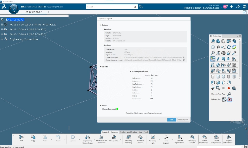Screen dimensions: 248x148
Task: Click the tag icon beside search bar
Action: [141, 7]
